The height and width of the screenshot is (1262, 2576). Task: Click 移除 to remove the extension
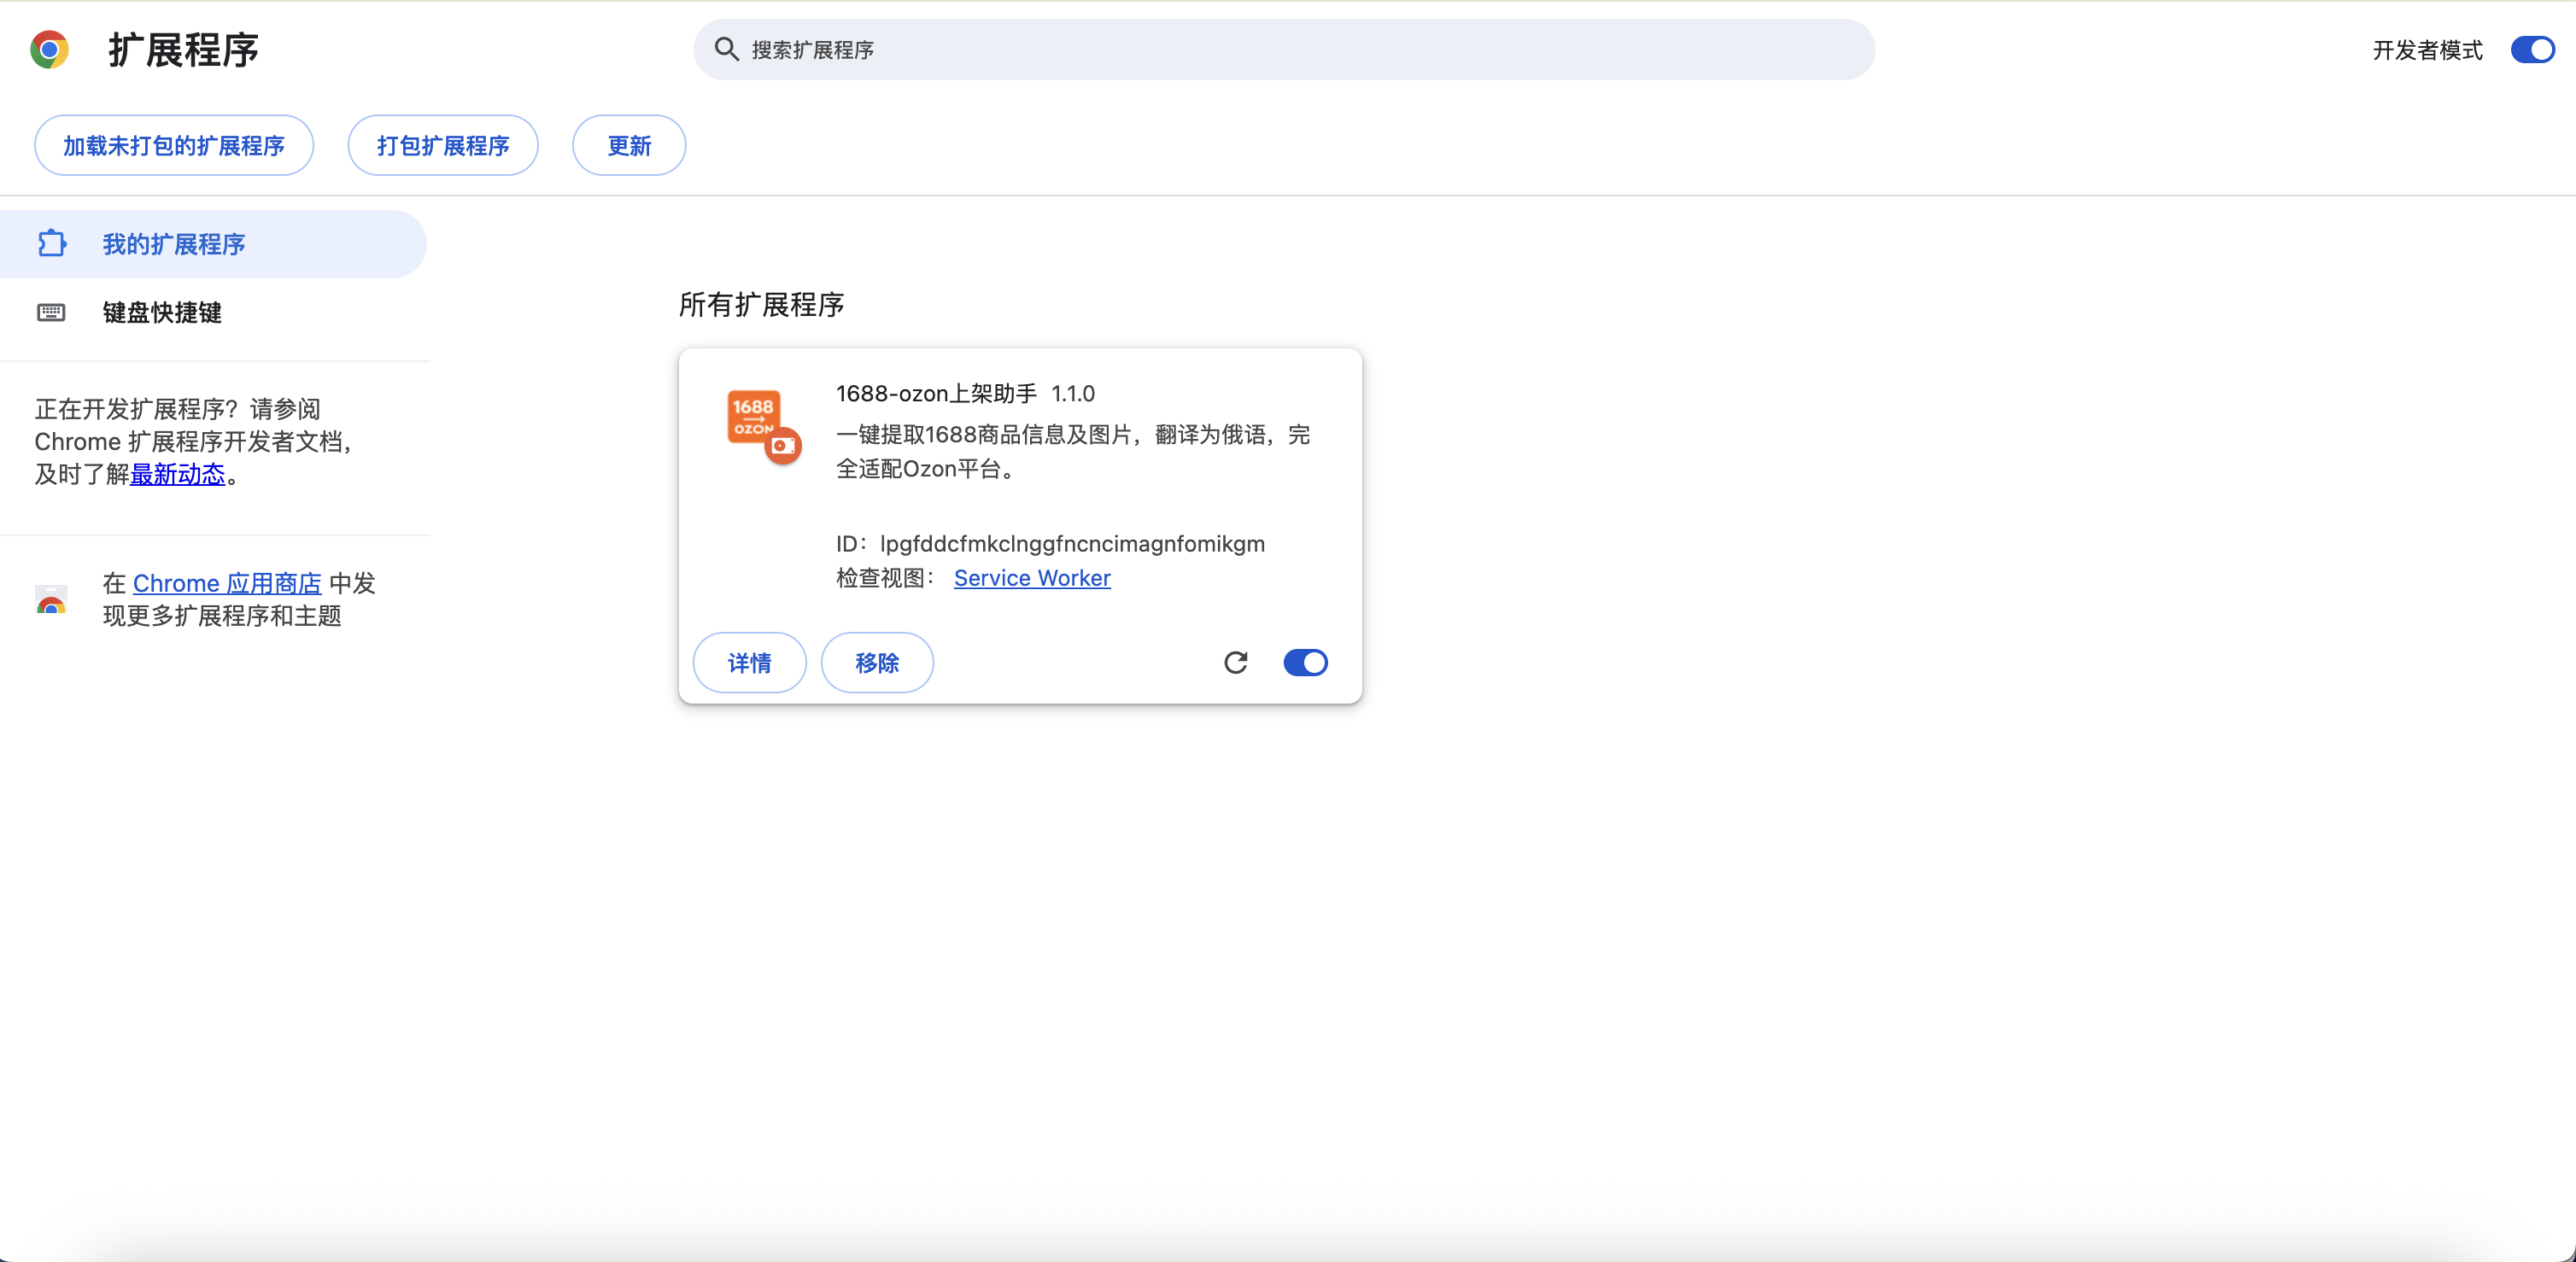pyautogui.click(x=877, y=662)
